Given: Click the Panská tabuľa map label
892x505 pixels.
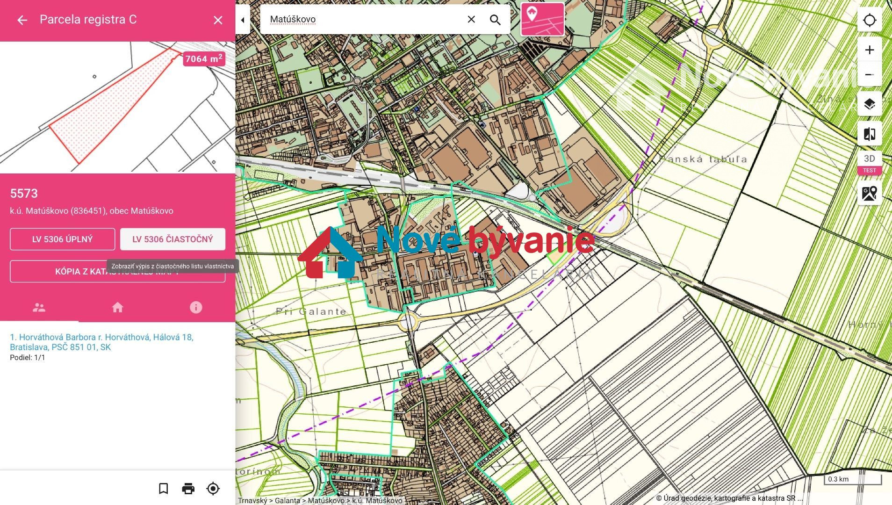Looking at the screenshot, I should pyautogui.click(x=703, y=159).
